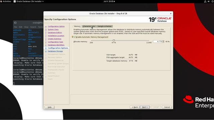Go to System Class step
Screen dimensions: 214x120
(x=53, y=30)
